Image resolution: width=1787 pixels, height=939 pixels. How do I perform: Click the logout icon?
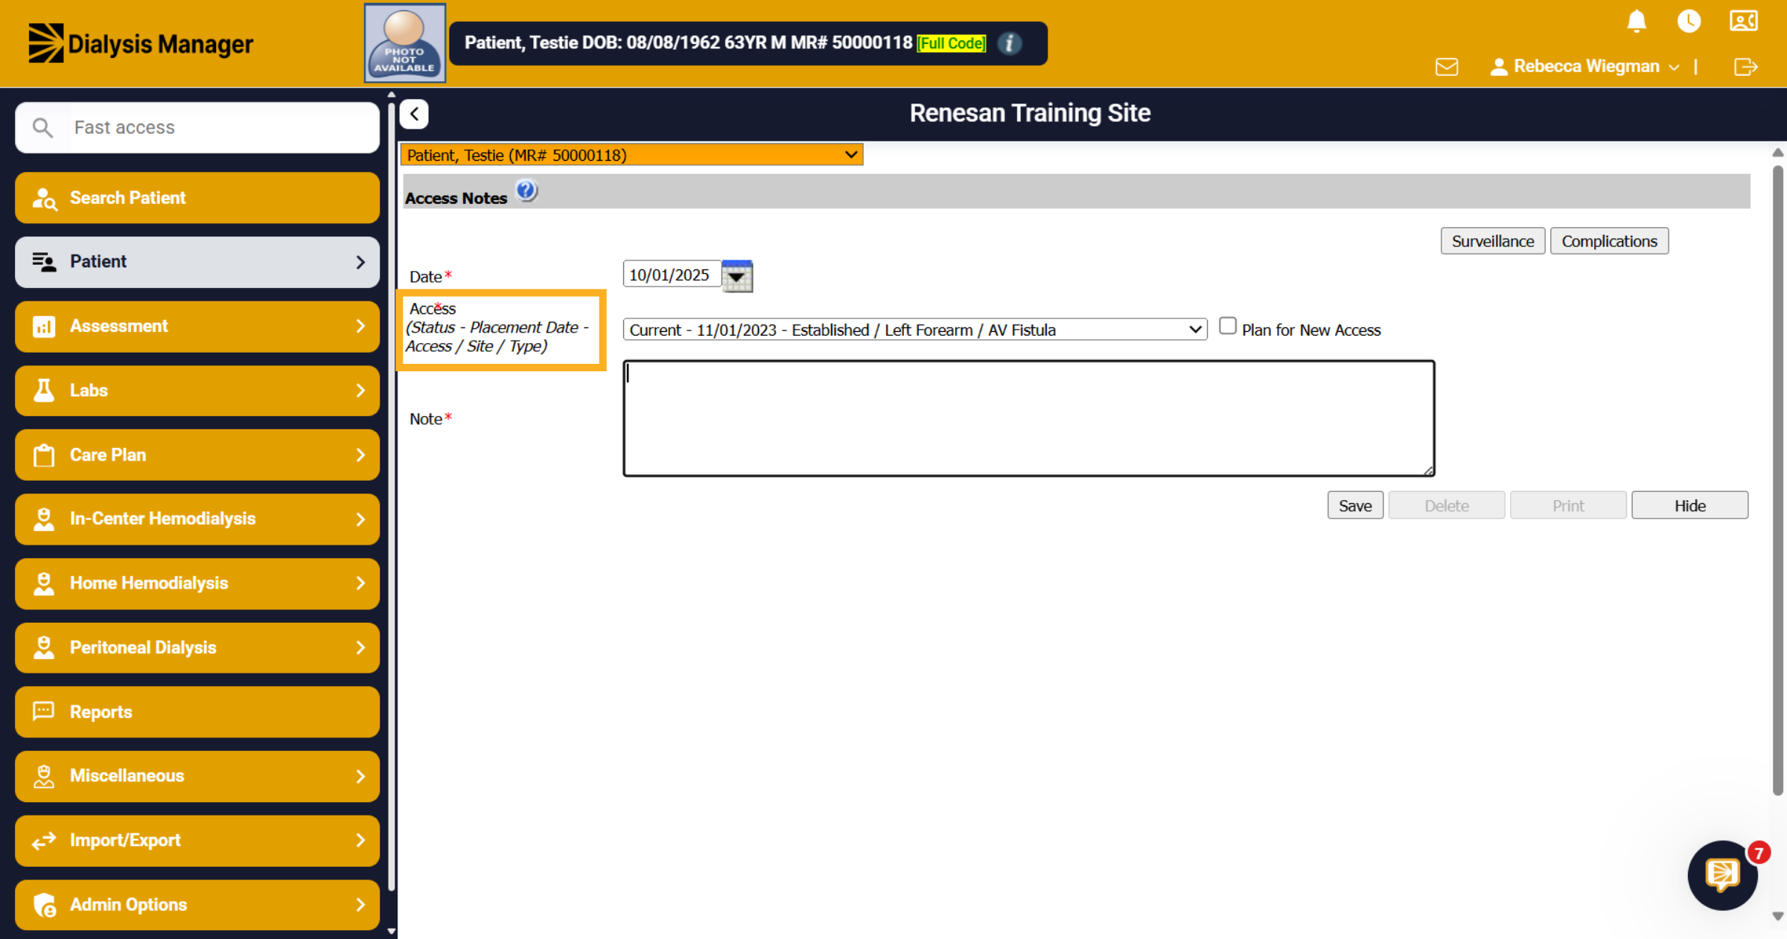point(1745,67)
